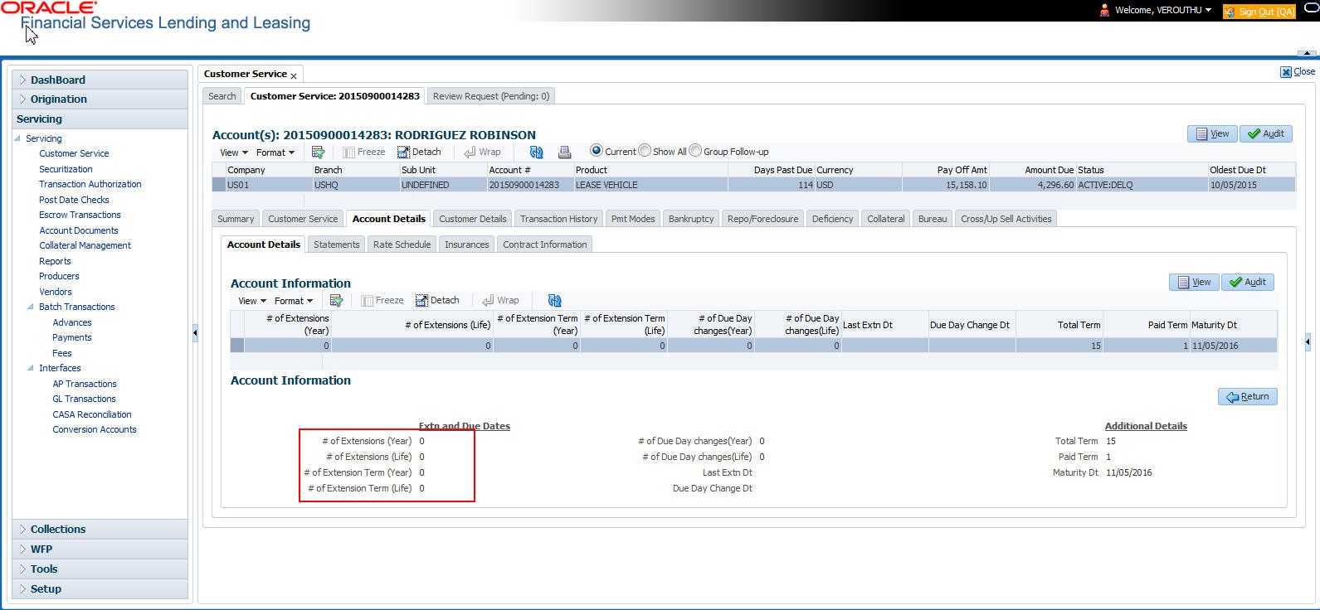Open the Statements sub-tab
This screenshot has height=610, width=1320.
point(337,244)
